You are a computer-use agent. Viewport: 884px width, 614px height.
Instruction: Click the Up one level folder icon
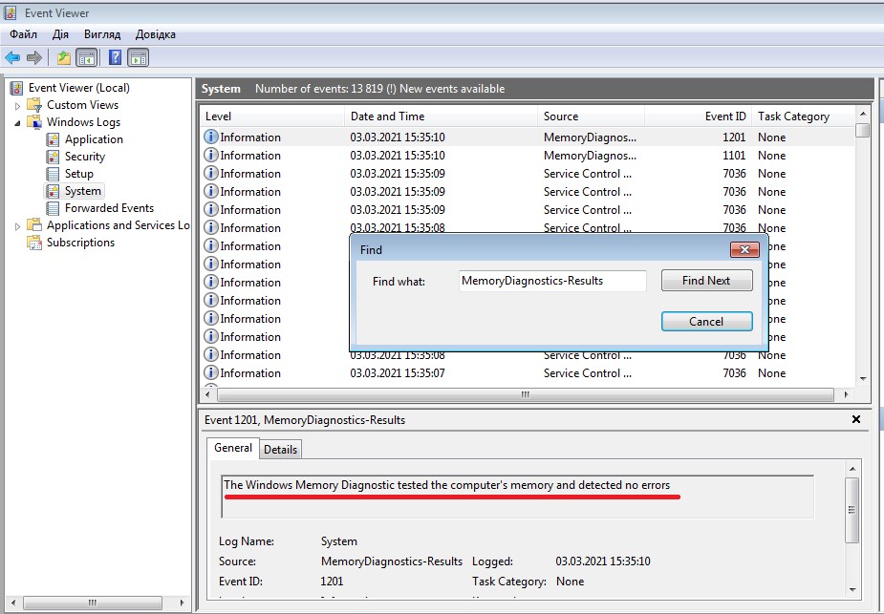coord(64,58)
